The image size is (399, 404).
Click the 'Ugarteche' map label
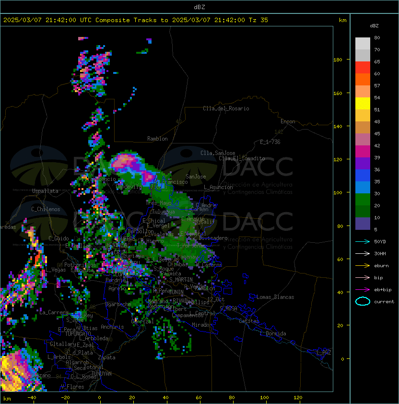[x=118, y=304]
